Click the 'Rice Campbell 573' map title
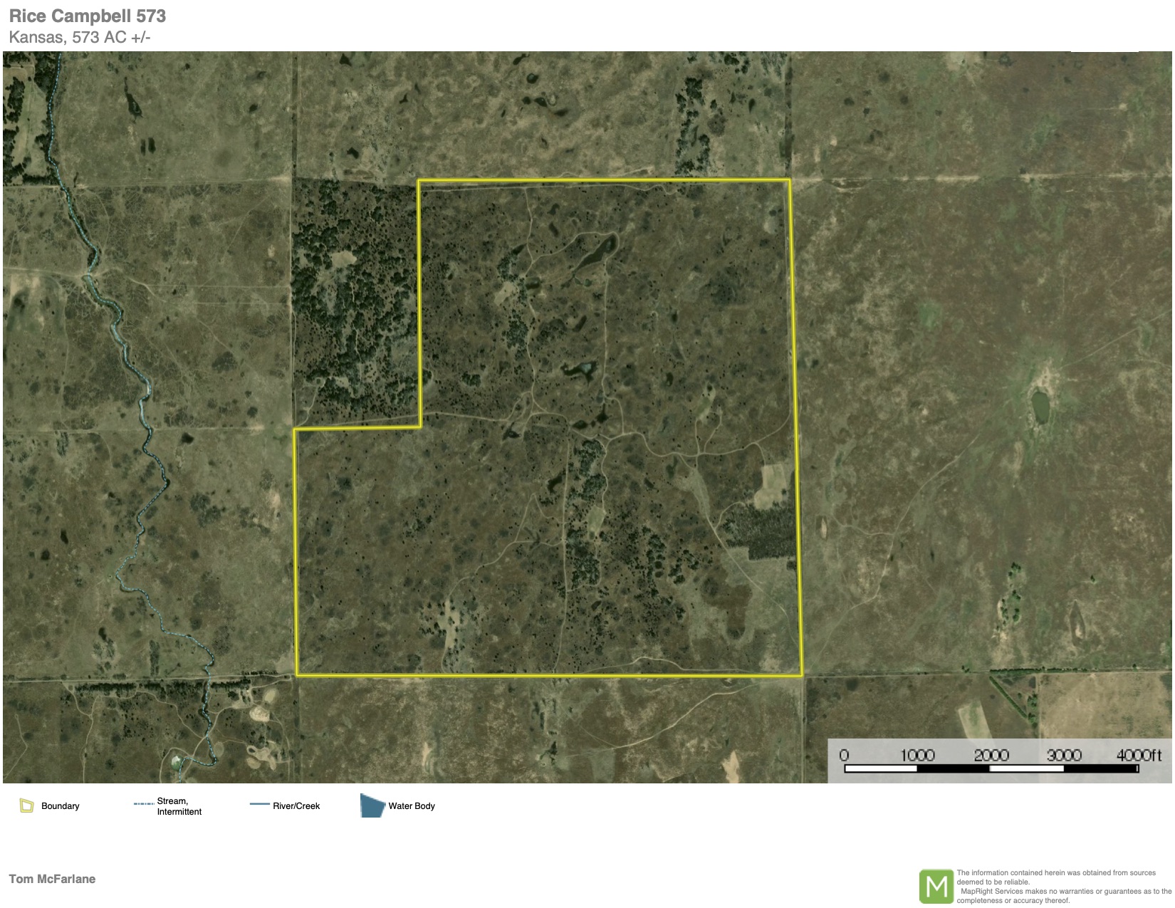 pyautogui.click(x=88, y=16)
